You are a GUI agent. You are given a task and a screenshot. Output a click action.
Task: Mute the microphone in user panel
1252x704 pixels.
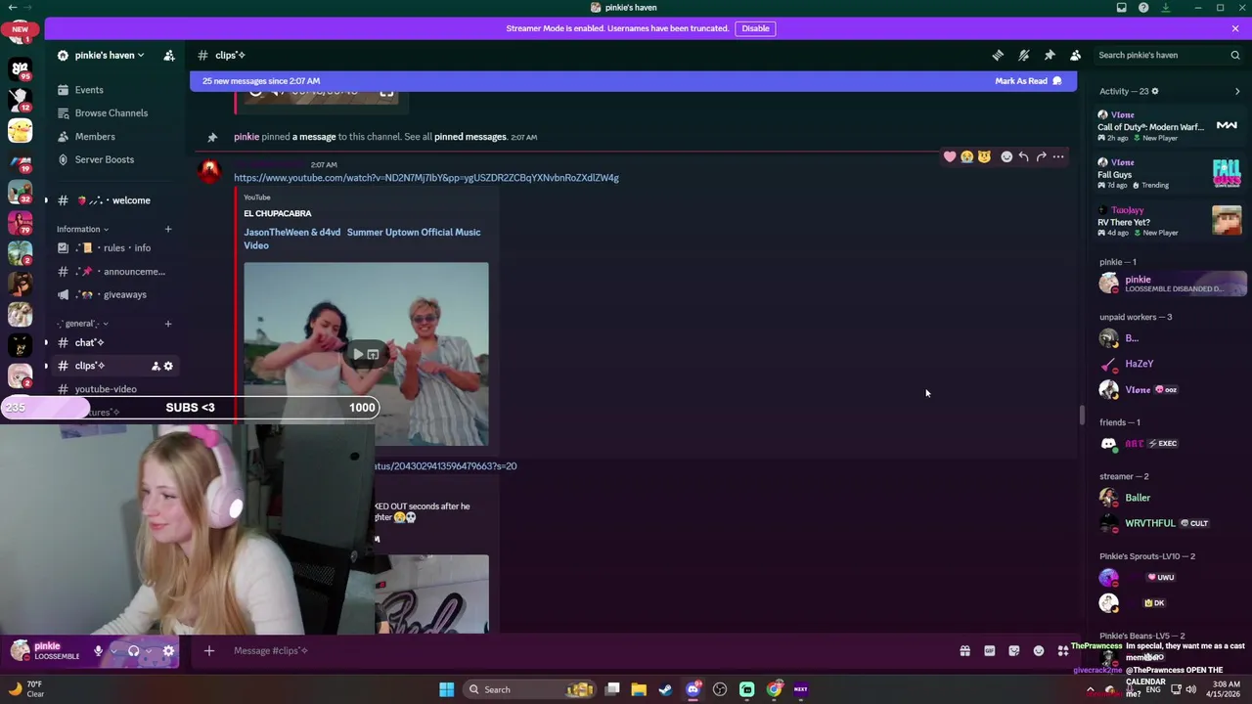click(98, 651)
